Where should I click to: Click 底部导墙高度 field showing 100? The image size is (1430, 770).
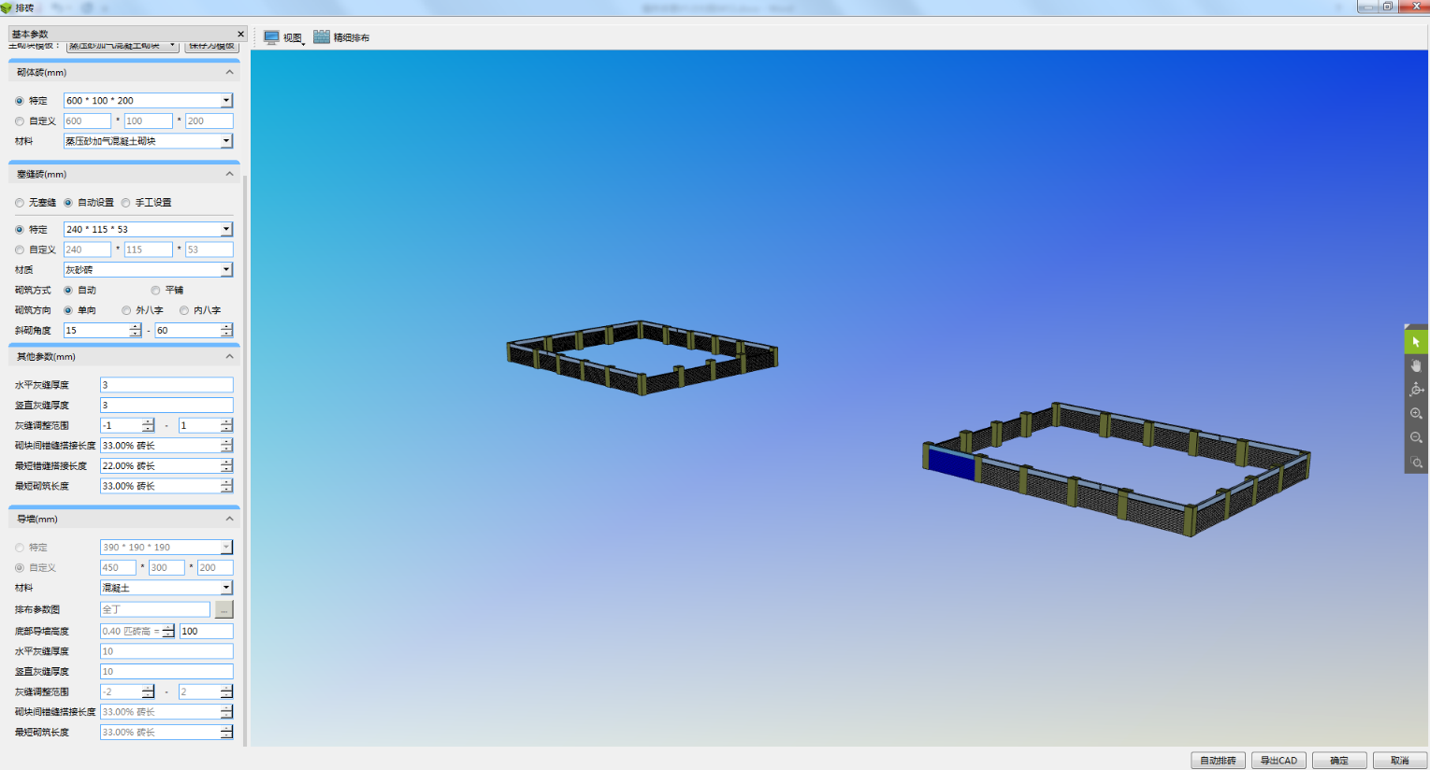[x=206, y=632]
